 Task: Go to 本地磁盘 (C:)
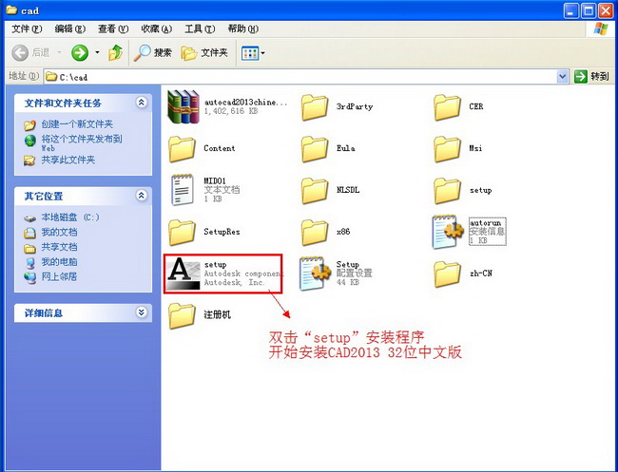(x=70, y=217)
